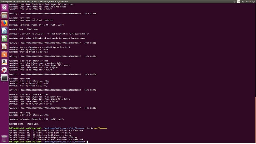Click 'AVR device initialized' line
The height and width of the screenshot is (144, 256).
(x=47, y=38)
